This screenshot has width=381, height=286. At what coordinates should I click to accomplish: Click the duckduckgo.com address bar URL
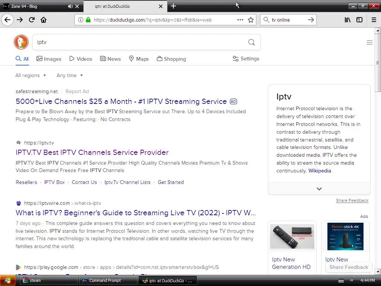click(153, 20)
